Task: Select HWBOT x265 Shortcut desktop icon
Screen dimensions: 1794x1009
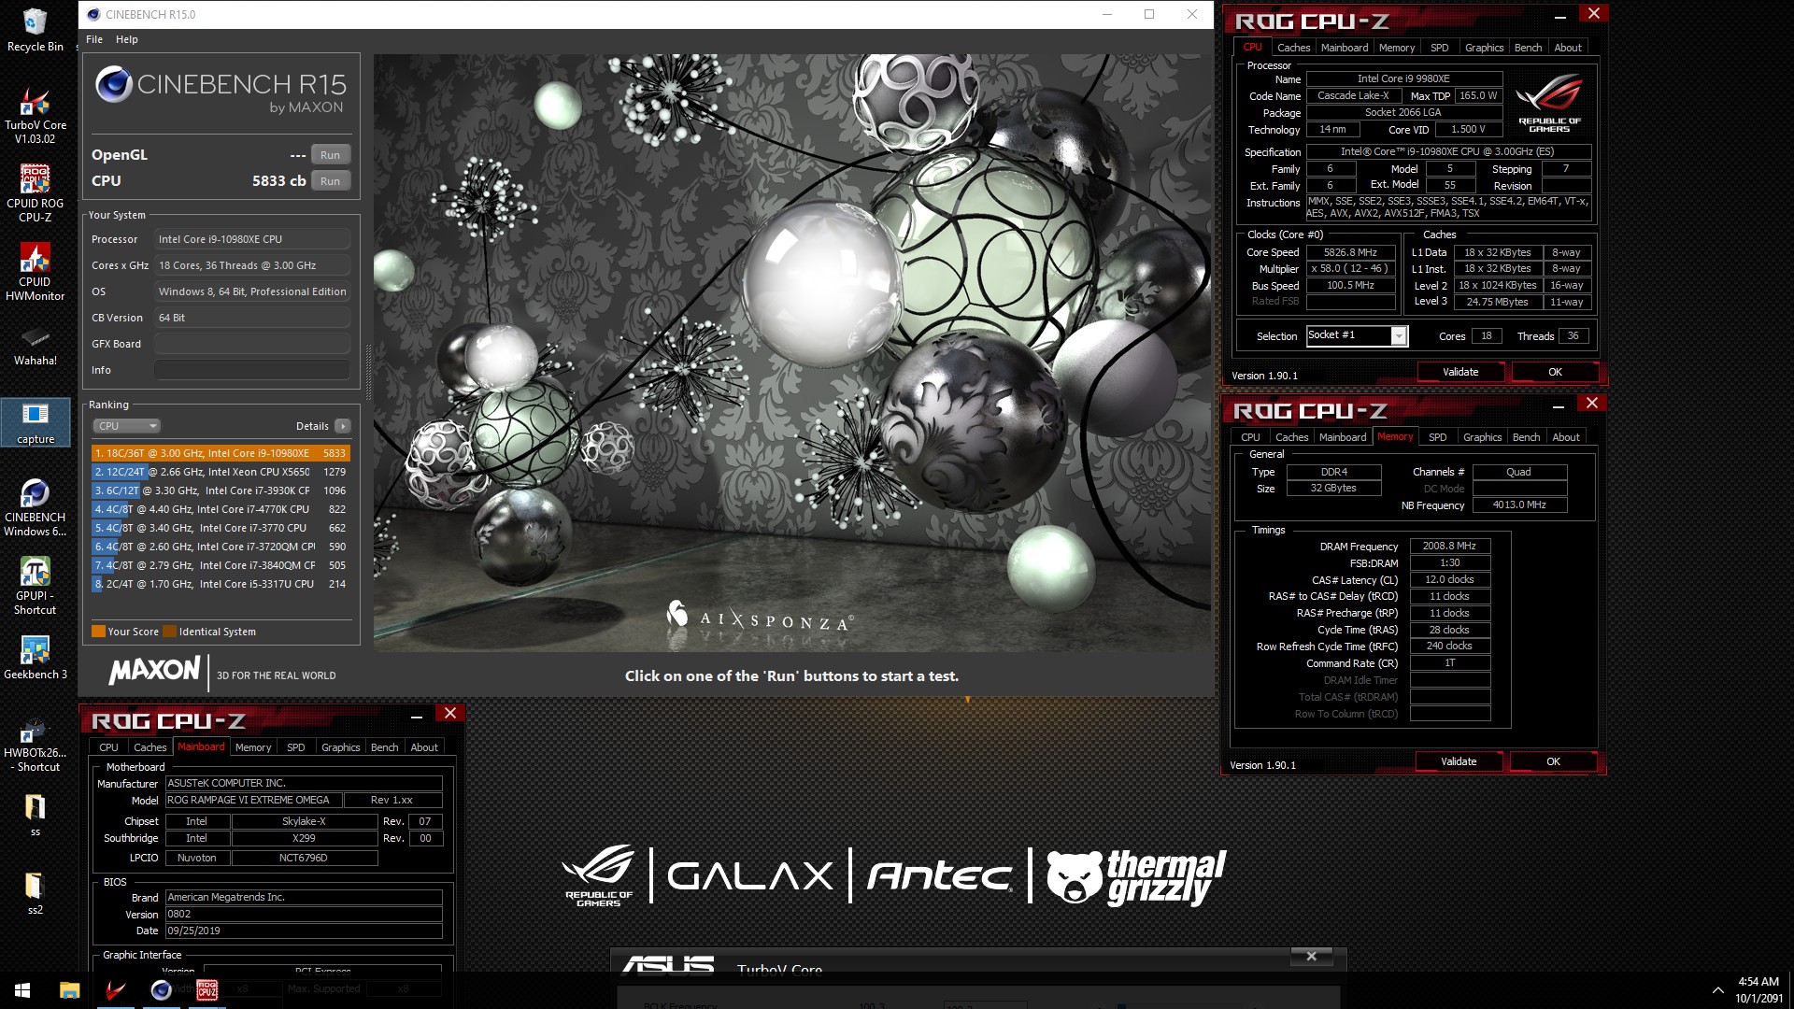Action: click(35, 744)
